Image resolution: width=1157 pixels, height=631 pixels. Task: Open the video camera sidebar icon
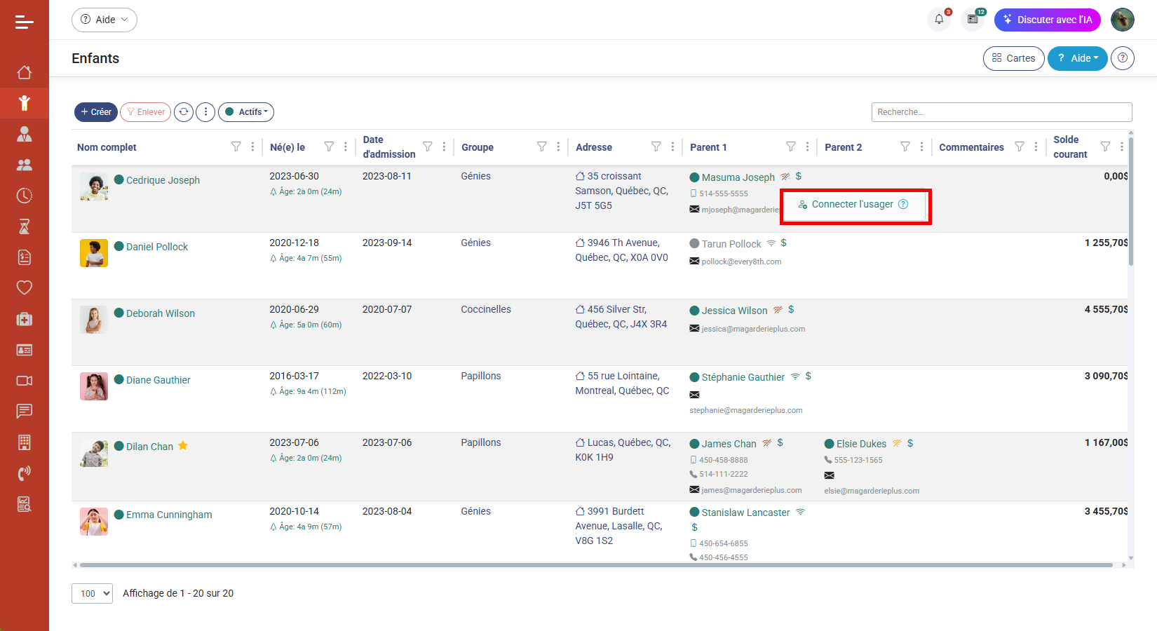click(25, 381)
